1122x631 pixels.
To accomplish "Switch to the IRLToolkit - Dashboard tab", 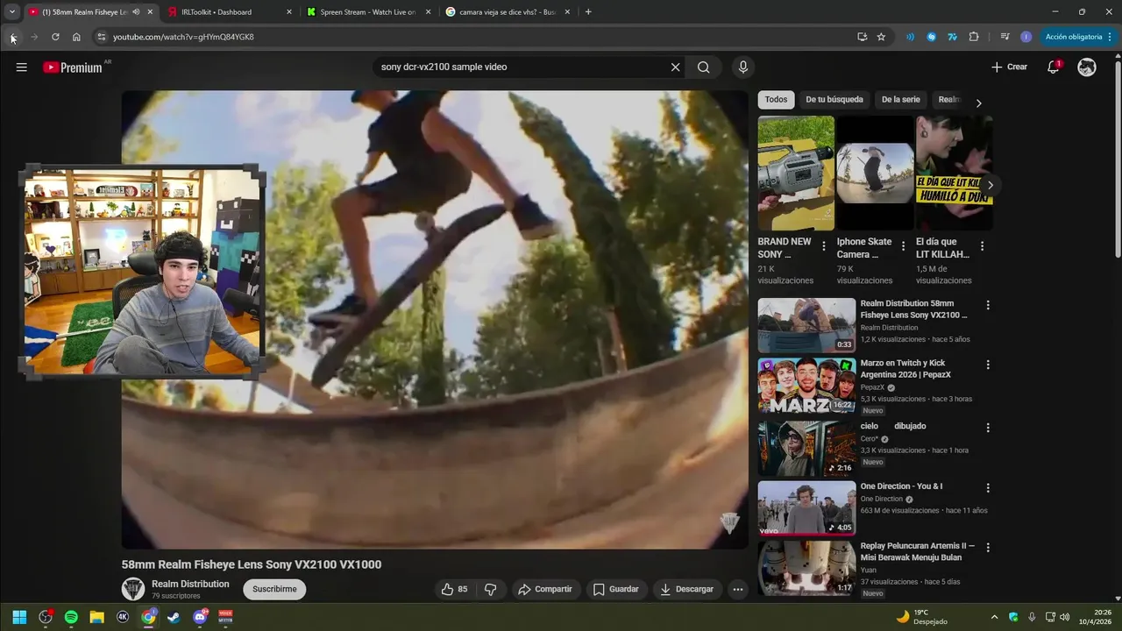I will pyautogui.click(x=230, y=12).
